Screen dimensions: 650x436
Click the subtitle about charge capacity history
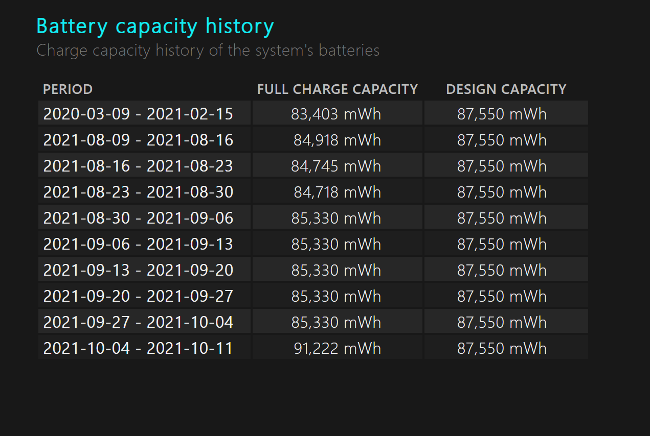point(208,51)
